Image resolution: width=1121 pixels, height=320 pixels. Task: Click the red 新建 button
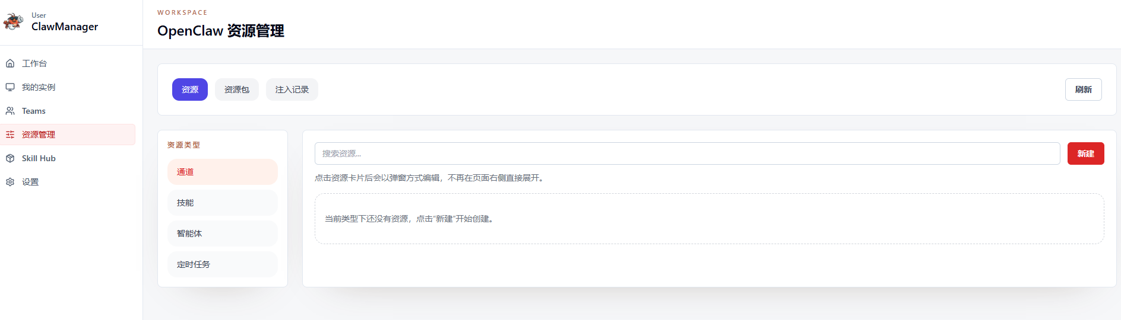(x=1086, y=153)
